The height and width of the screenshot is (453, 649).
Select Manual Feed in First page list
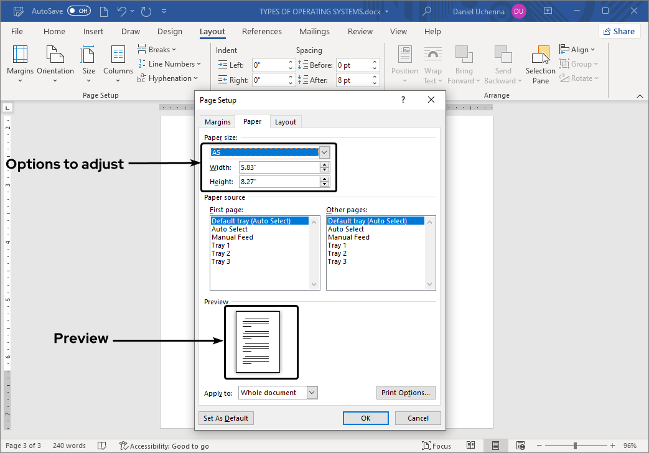pos(232,237)
